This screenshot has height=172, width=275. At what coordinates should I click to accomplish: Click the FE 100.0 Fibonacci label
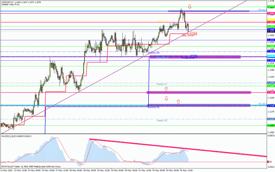click(262, 104)
